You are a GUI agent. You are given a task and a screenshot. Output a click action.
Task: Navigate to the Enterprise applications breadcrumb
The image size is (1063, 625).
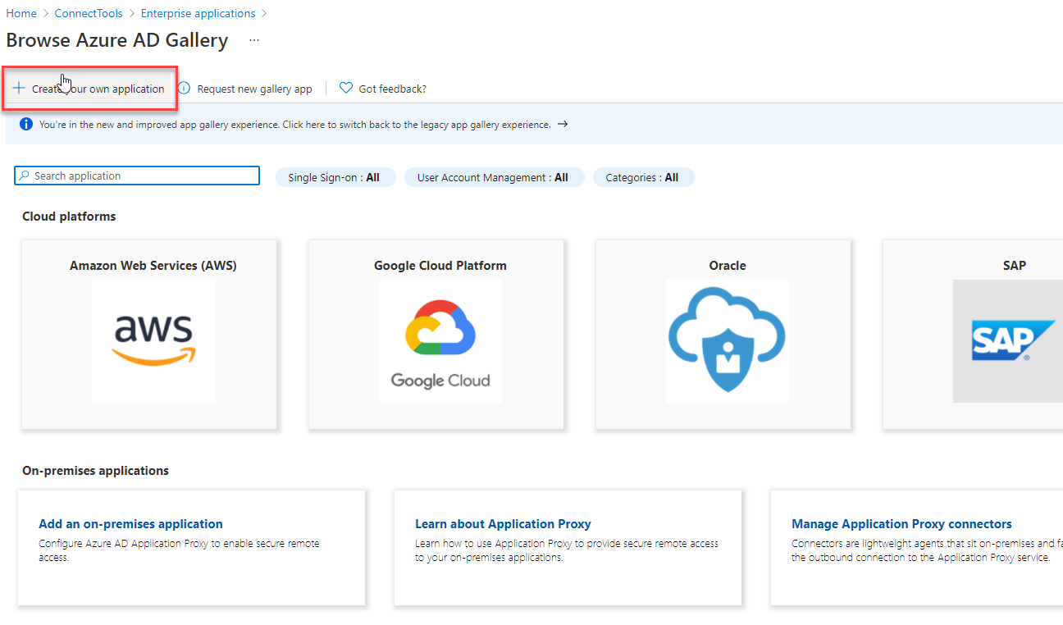click(198, 13)
